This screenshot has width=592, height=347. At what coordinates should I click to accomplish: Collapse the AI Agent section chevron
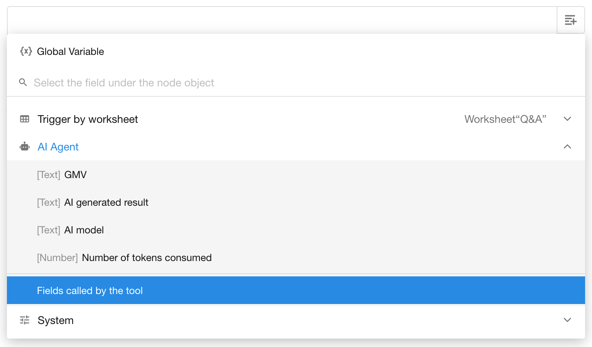pos(567,147)
